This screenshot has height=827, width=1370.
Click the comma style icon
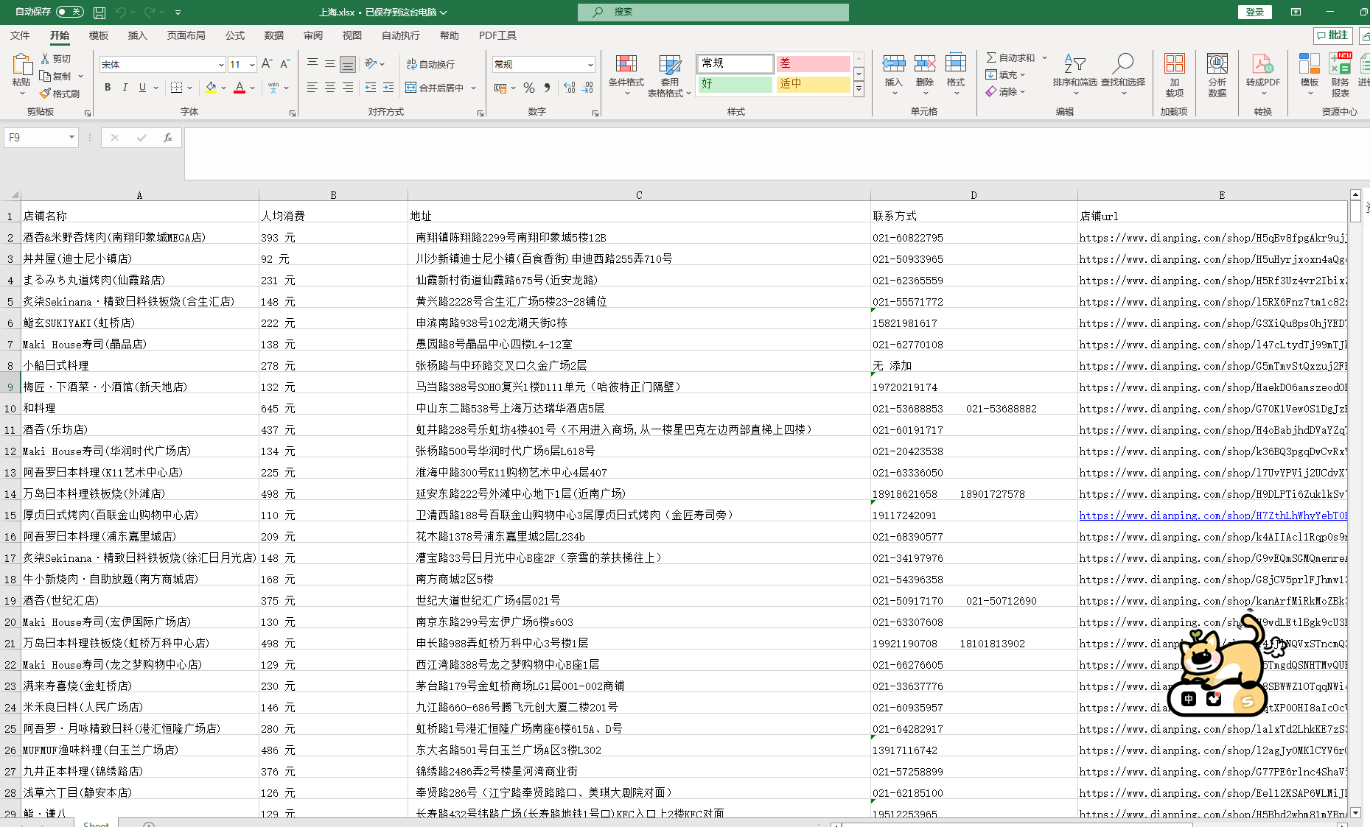click(x=547, y=88)
